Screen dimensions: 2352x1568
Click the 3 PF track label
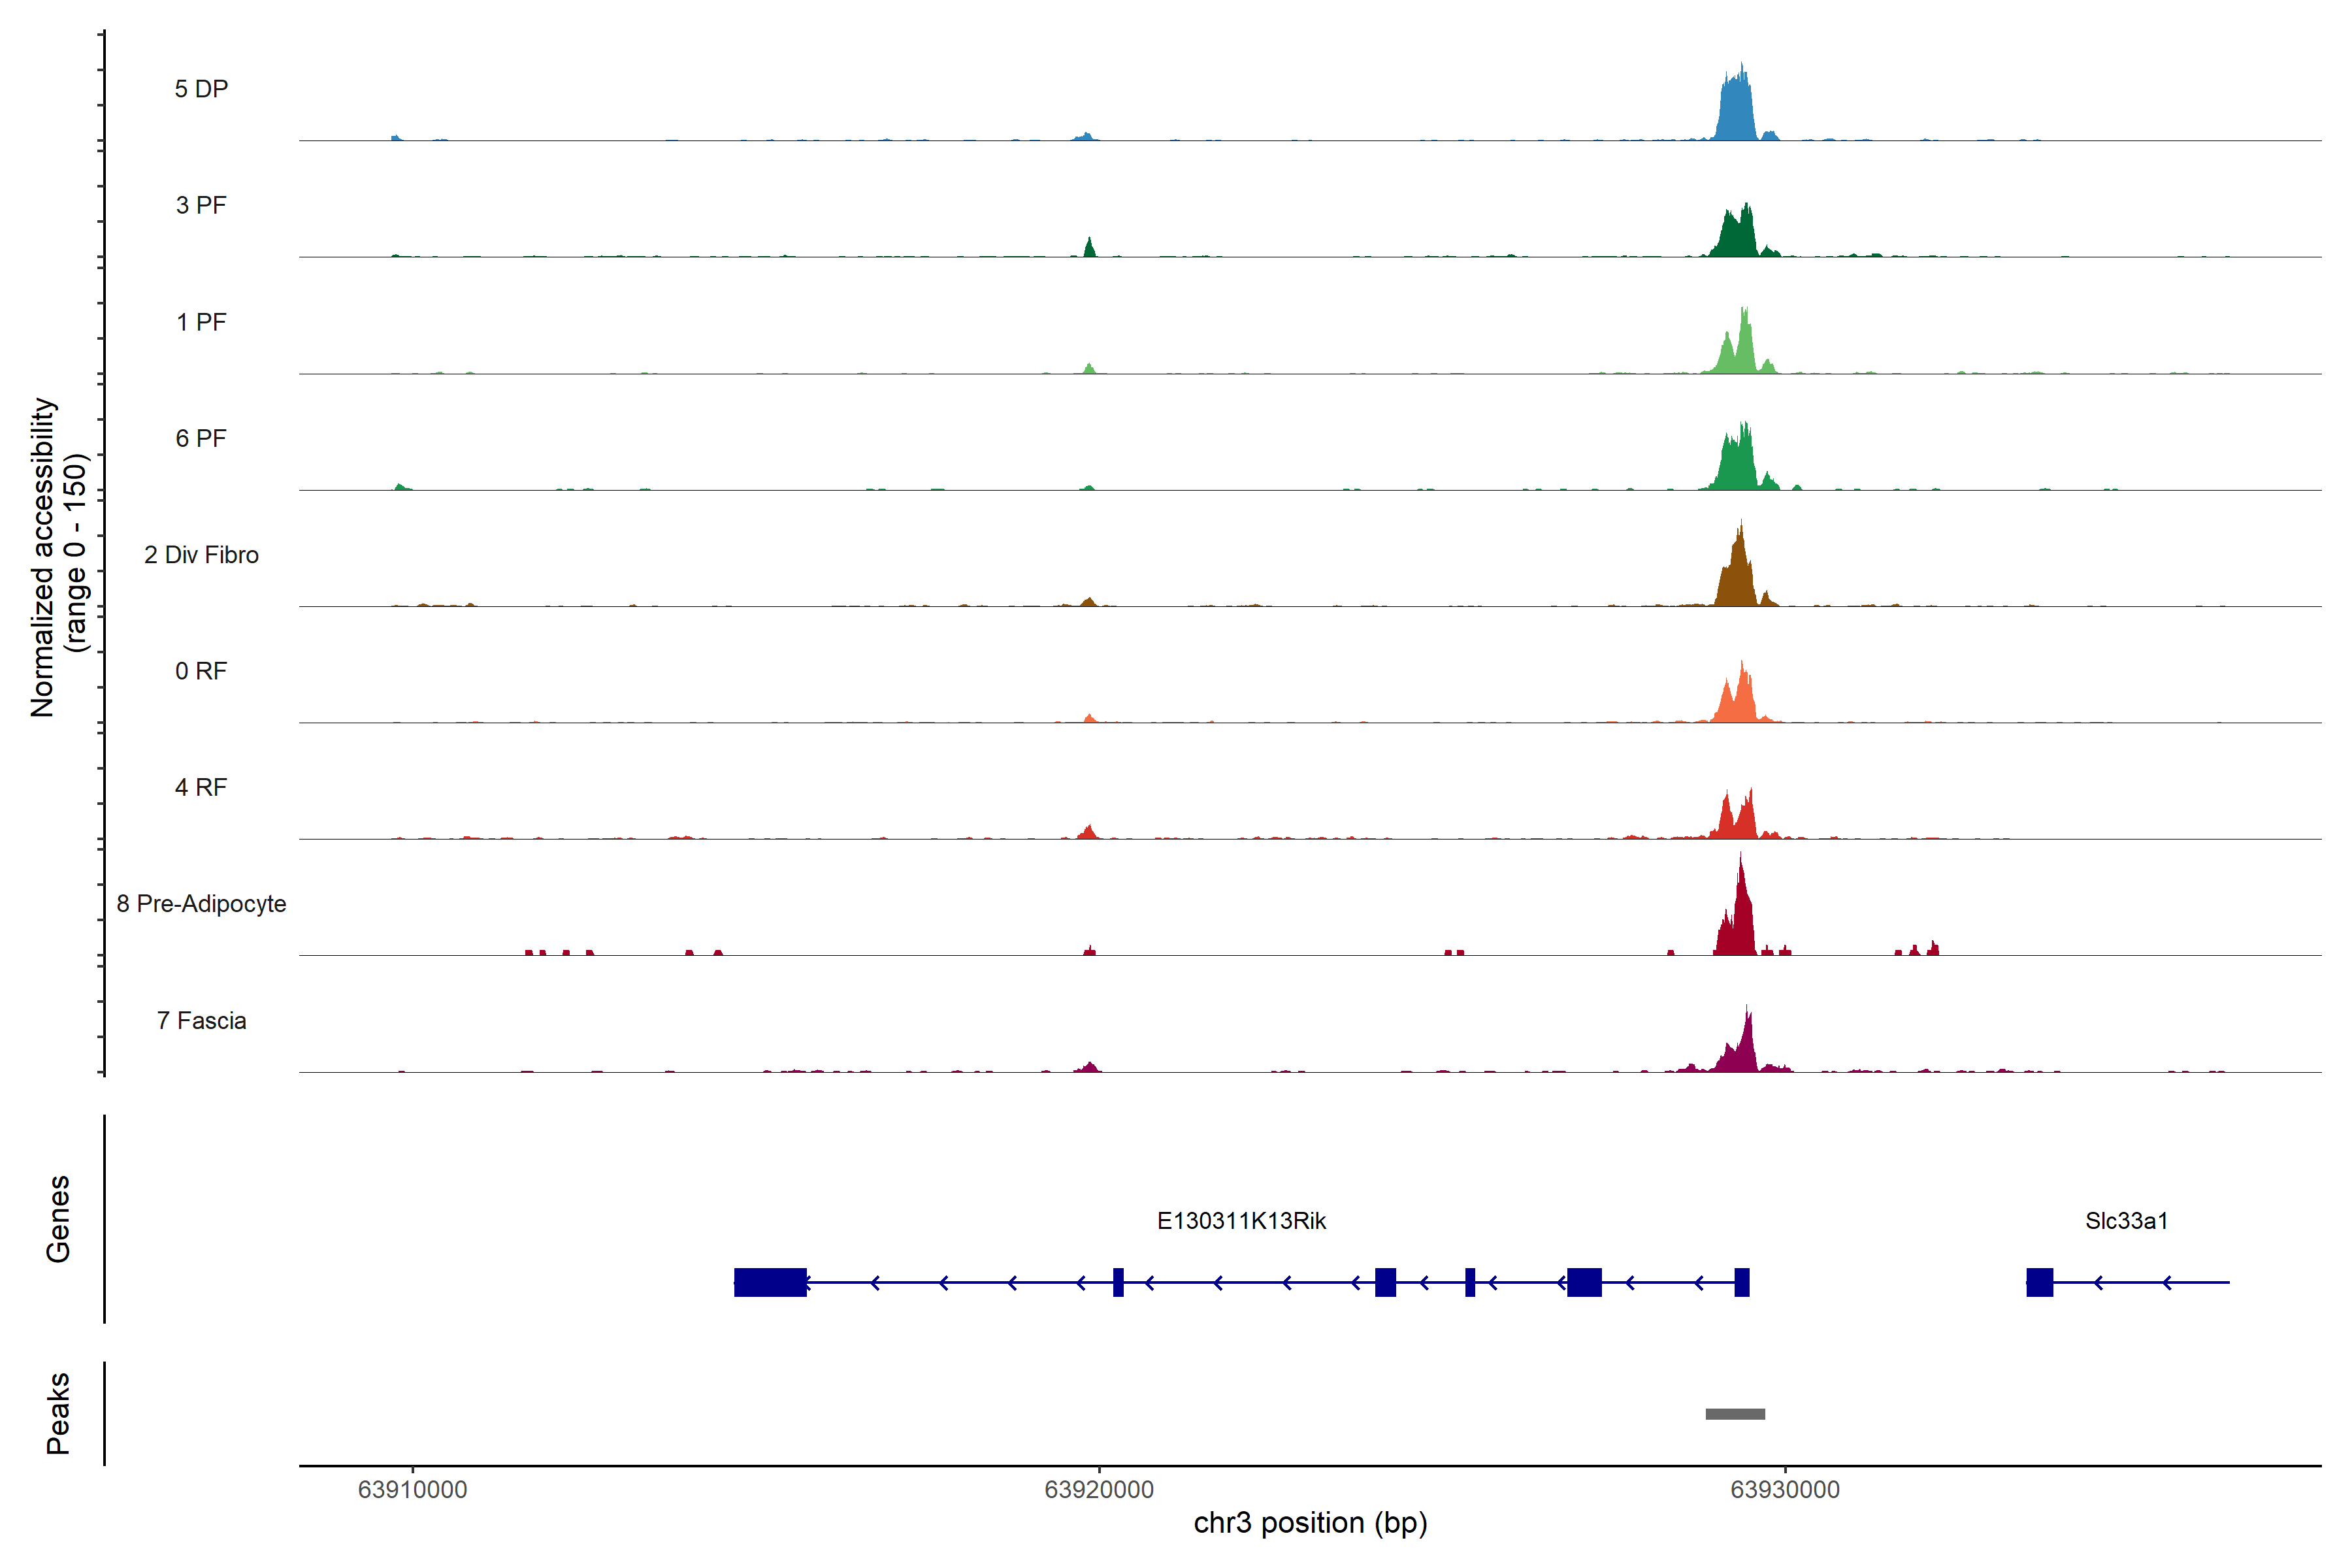click(201, 205)
